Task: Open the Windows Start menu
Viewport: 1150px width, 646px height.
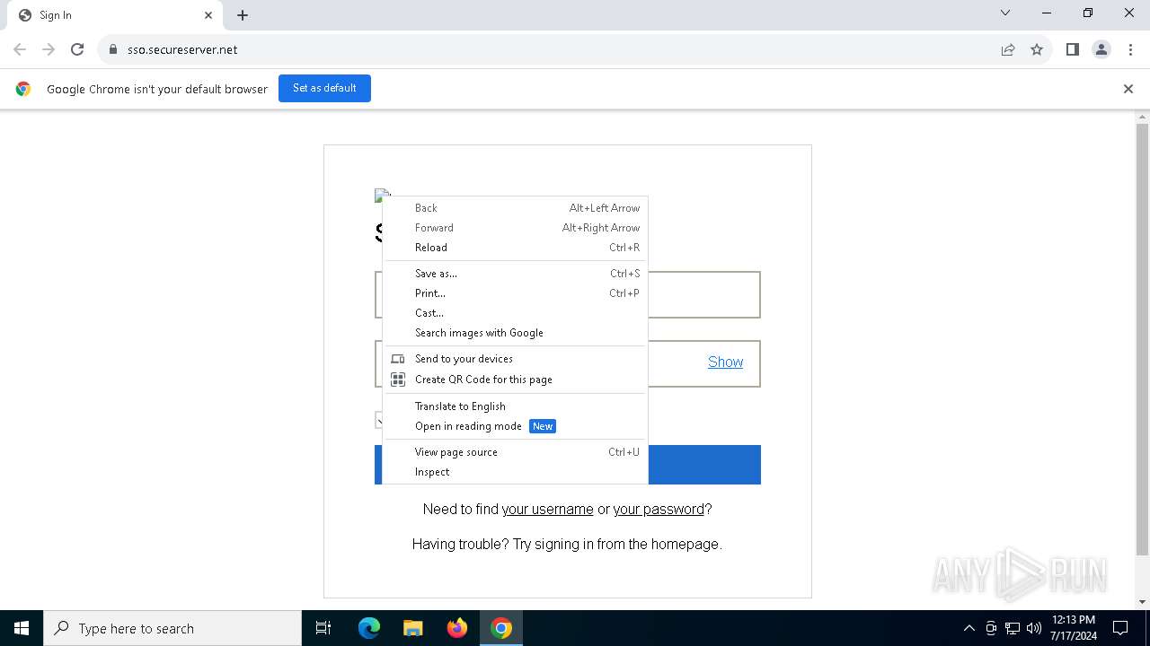Action: [x=22, y=628]
